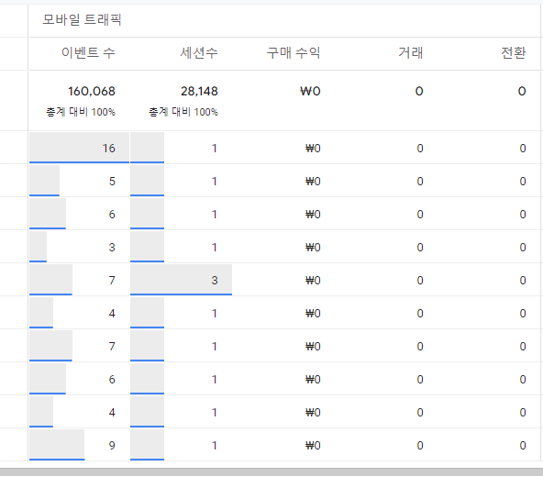
Task: Click 전환 value 0 in 5-events row
Action: click(523, 182)
